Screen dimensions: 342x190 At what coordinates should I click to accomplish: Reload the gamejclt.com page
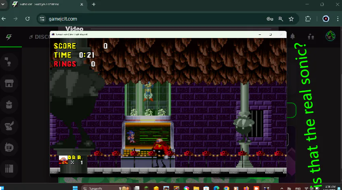tap(28, 19)
